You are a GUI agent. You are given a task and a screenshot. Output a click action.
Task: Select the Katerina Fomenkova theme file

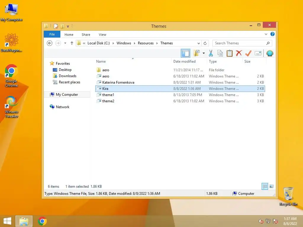click(x=180, y=82)
